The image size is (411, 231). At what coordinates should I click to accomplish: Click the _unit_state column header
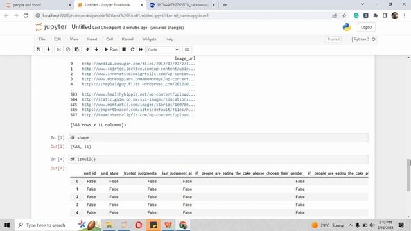coord(109,173)
